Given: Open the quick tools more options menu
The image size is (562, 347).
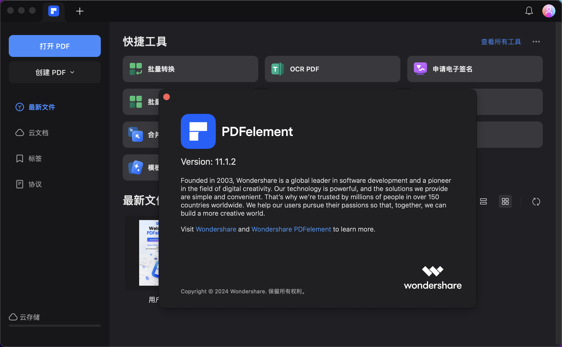Looking at the screenshot, I should [536, 42].
